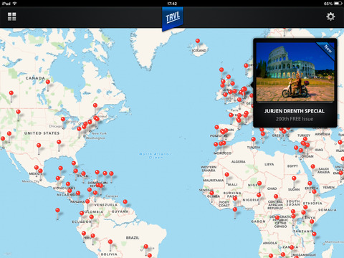Screen dimensions: 344x258
Task: Tap the Angola country label
Action: (270, 243)
